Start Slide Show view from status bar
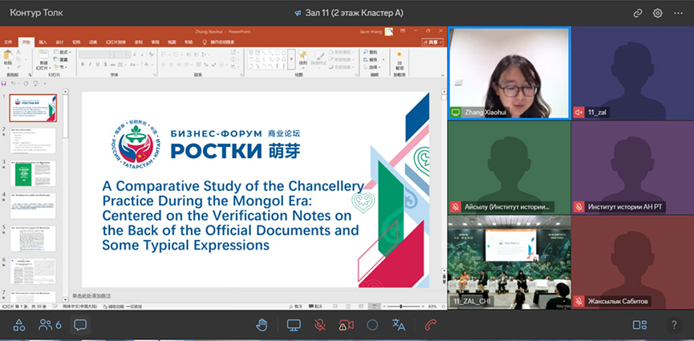 coord(375,306)
